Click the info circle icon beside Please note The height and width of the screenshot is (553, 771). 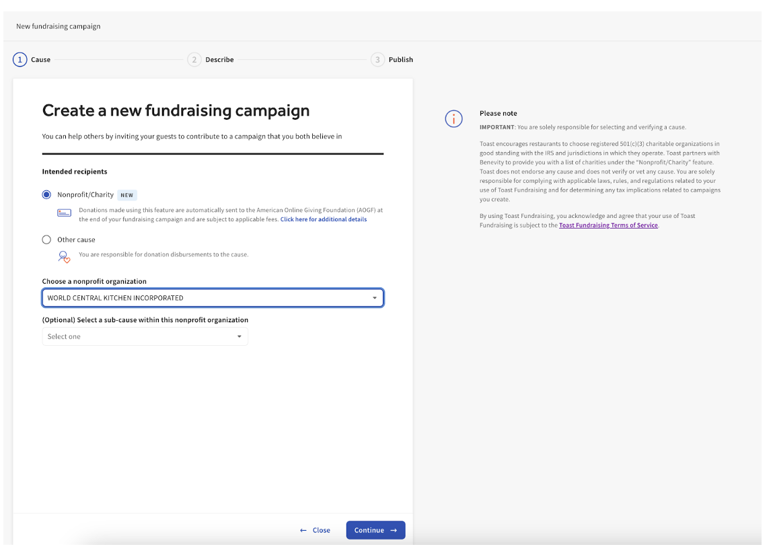coord(454,119)
